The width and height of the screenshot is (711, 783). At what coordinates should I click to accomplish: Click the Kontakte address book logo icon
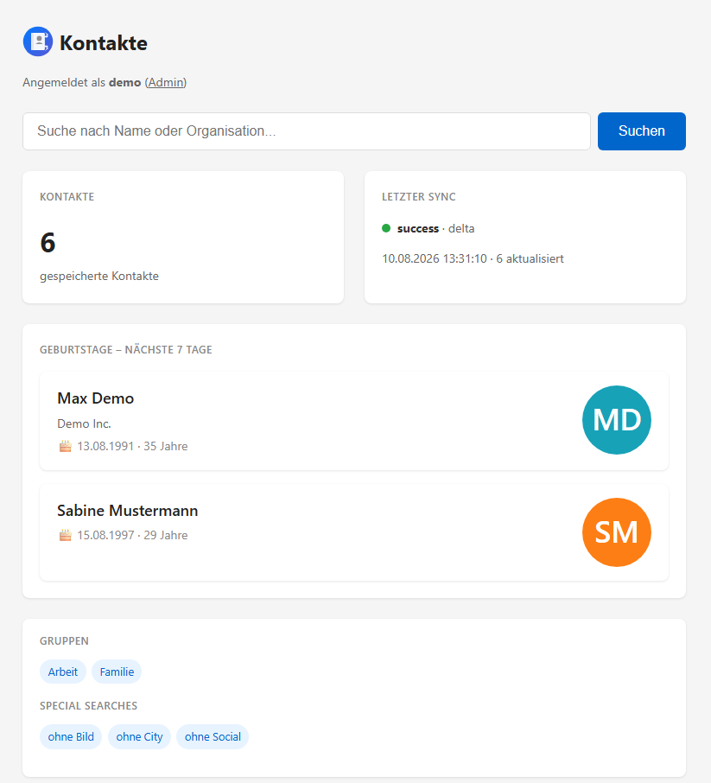pyautogui.click(x=38, y=41)
